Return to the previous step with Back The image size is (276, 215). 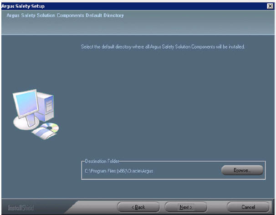138,207
